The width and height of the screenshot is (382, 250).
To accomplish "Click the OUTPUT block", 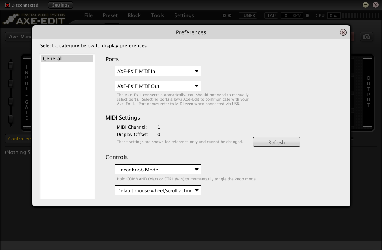I will (x=368, y=92).
